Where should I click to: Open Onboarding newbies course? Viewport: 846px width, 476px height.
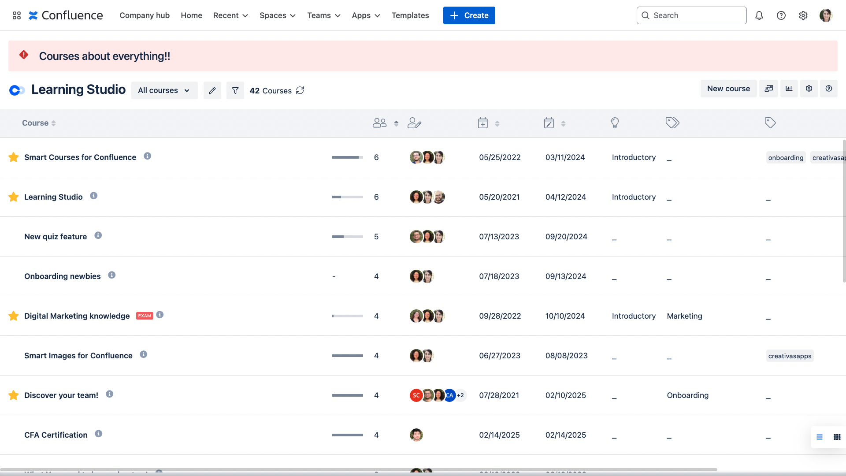click(63, 276)
